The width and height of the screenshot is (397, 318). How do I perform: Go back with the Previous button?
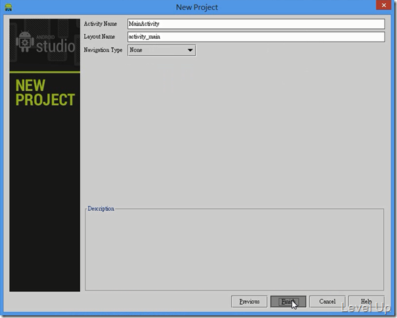pyautogui.click(x=249, y=302)
